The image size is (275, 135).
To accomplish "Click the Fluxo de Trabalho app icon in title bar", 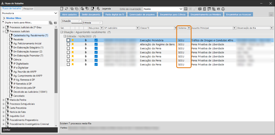I will (x=3, y=3).
